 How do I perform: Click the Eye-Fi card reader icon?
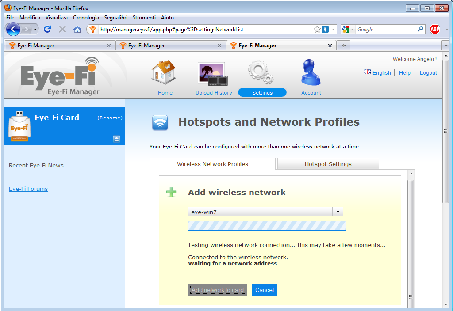[x=19, y=126]
